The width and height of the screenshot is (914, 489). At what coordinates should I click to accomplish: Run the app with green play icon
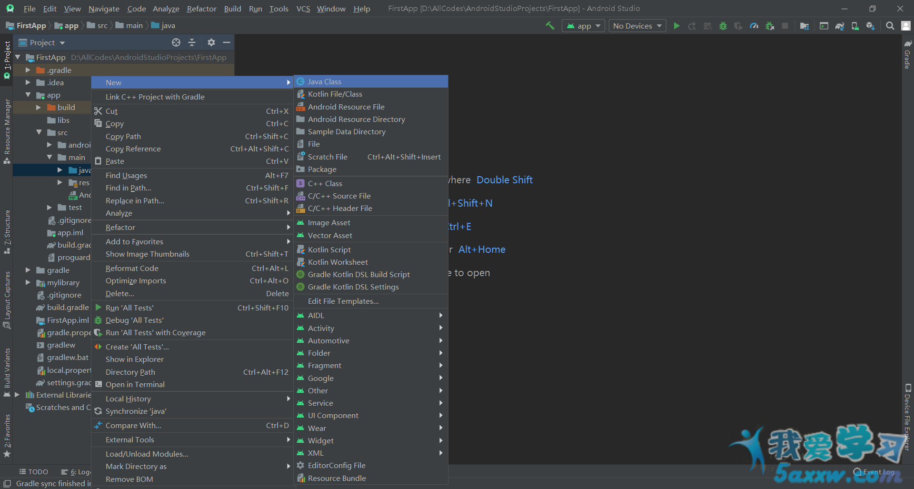click(676, 26)
